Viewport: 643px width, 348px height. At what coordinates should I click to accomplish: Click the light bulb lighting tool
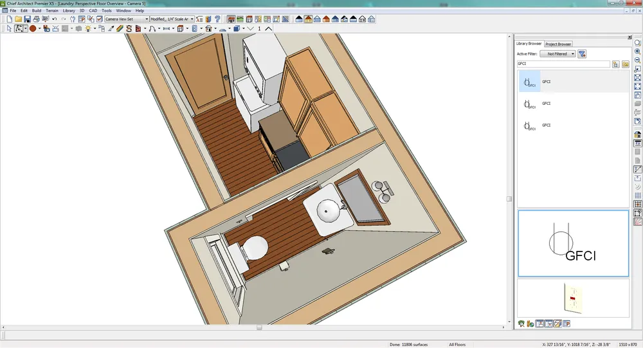tap(87, 29)
